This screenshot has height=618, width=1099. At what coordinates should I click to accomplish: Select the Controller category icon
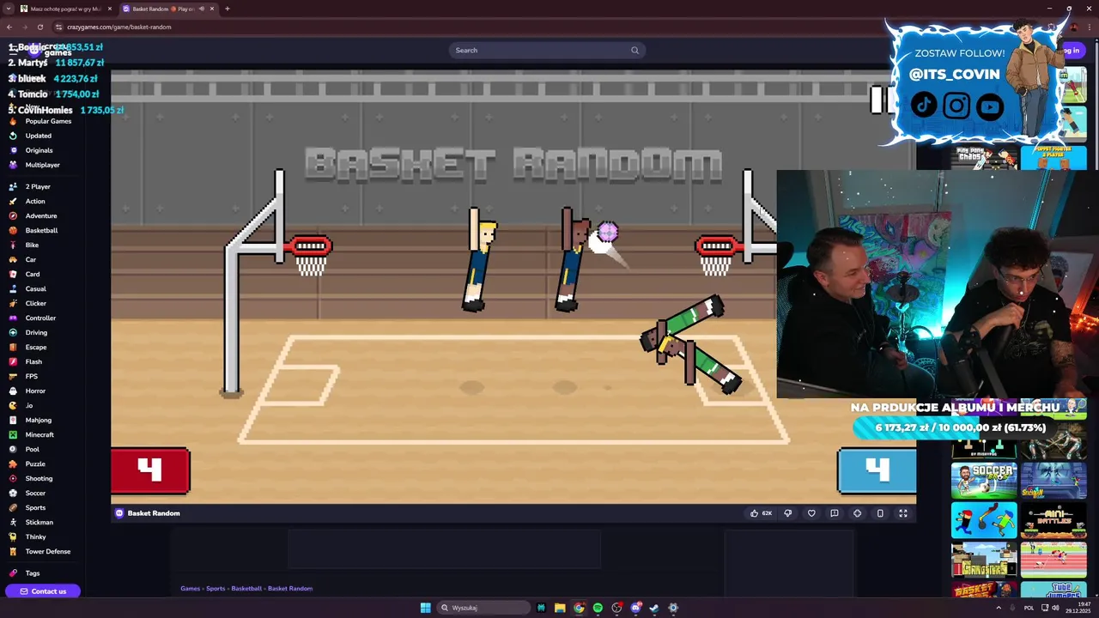click(13, 318)
